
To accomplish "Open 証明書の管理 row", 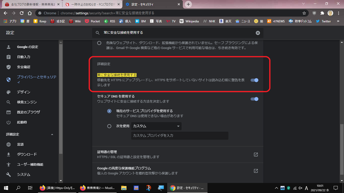I will point(178,154).
